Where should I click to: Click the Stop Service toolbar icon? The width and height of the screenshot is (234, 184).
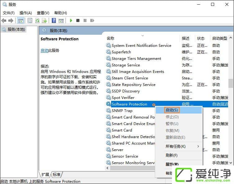point(78,20)
